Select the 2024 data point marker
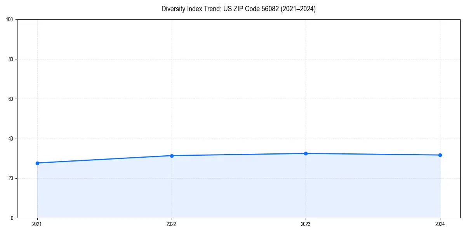The width and height of the screenshot is (466, 233). [440, 155]
